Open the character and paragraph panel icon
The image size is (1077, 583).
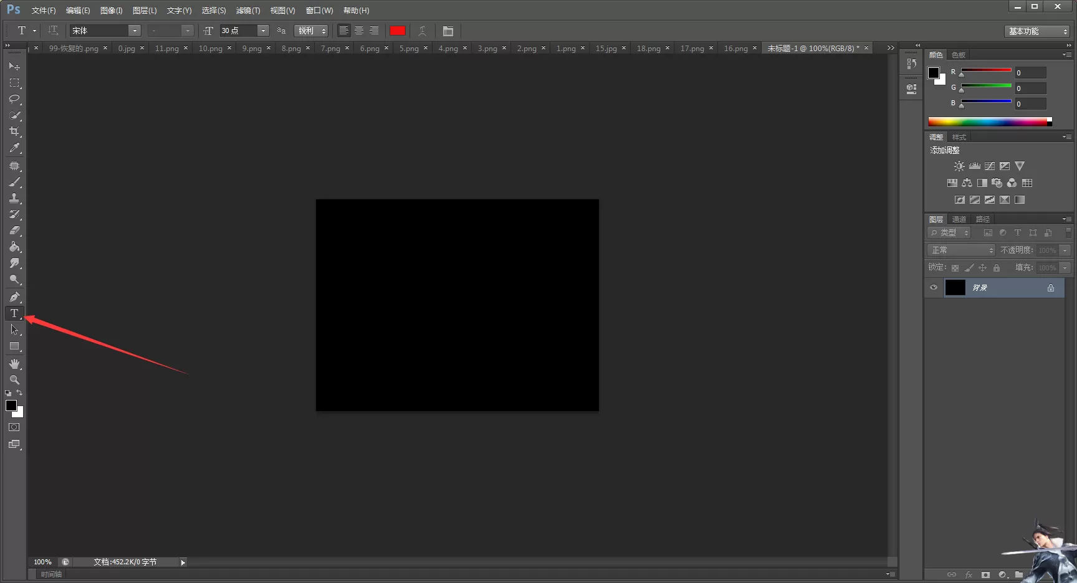[448, 31]
